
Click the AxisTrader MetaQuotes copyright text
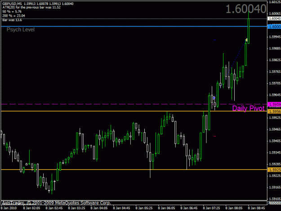tap(57, 203)
